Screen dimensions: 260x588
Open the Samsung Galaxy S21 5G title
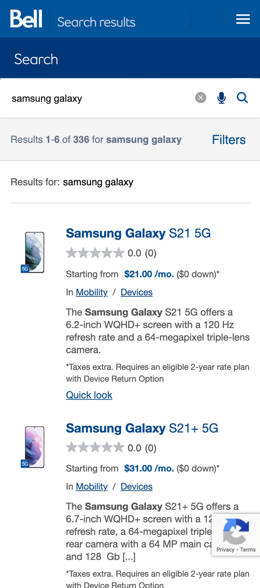138,233
